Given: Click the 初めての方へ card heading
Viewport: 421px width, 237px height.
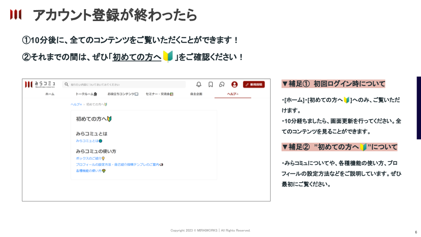Looking at the screenshot, I should click(x=94, y=119).
